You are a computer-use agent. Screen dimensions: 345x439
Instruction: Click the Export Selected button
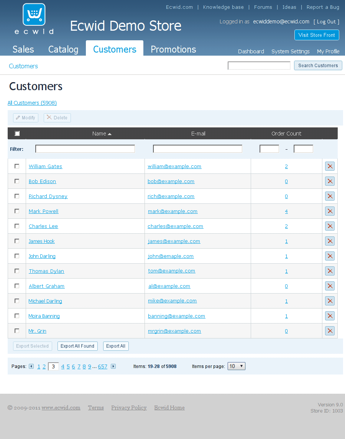tap(33, 346)
